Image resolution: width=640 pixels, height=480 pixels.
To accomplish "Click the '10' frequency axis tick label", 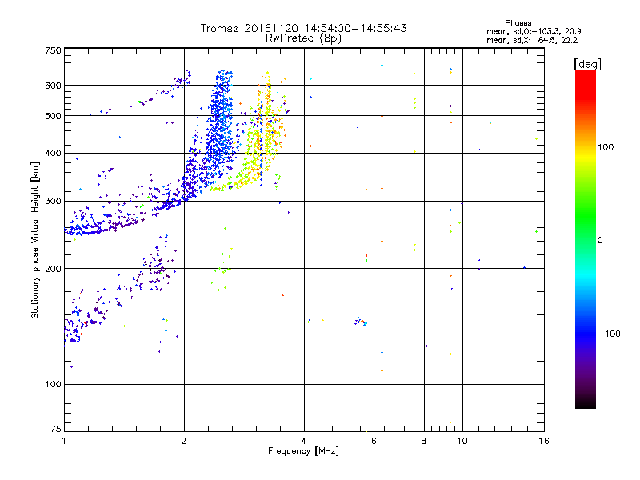I will [x=462, y=441].
